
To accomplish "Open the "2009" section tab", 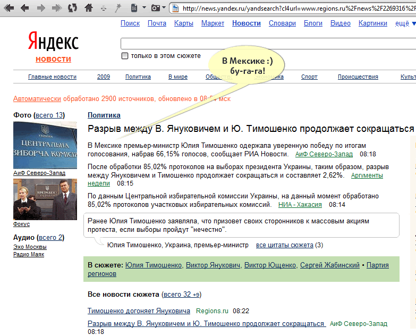I will [104, 77].
